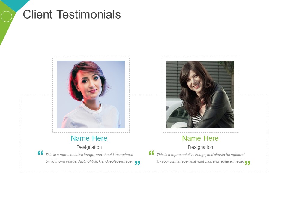
Task: Click the green opening quotation mark icon
Action: point(151,152)
